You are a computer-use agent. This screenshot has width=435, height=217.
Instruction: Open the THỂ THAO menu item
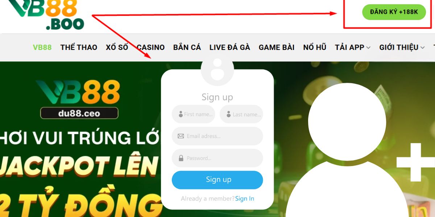[79, 47]
